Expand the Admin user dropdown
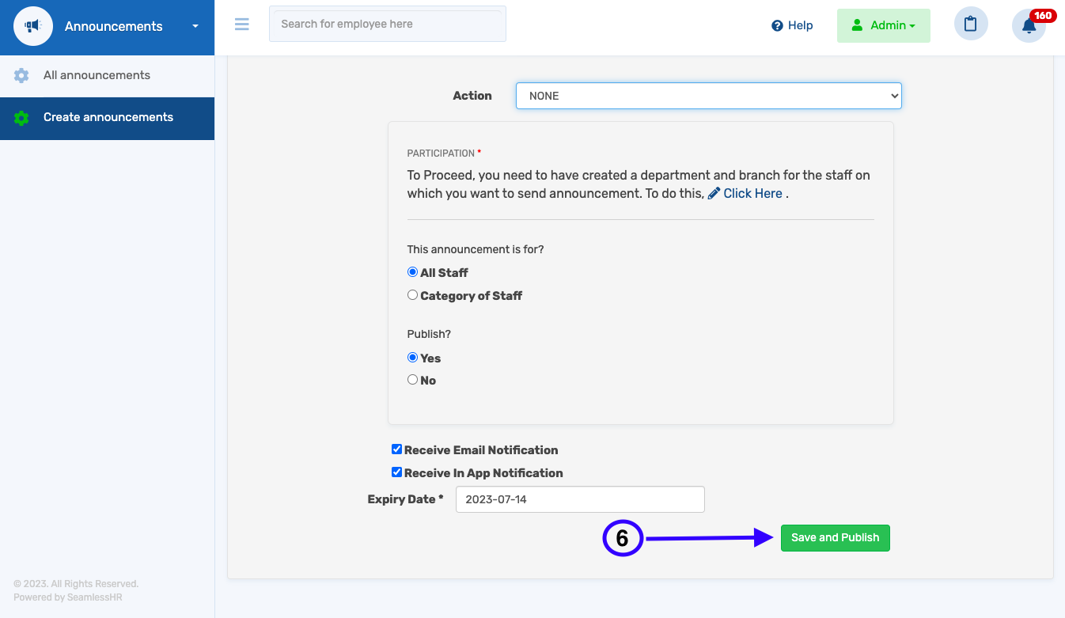Image resolution: width=1065 pixels, height=618 pixels. point(883,25)
